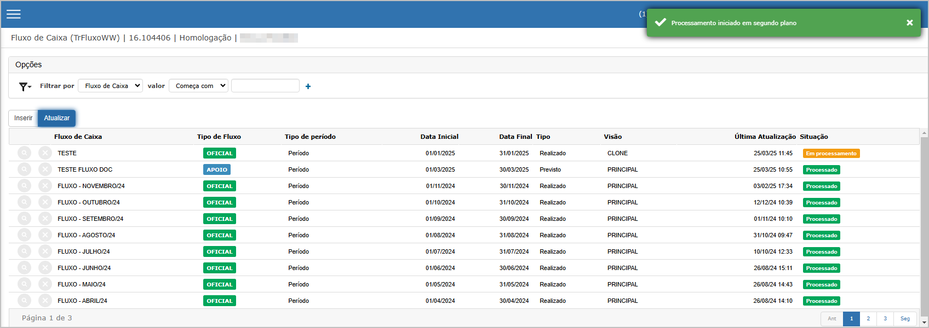Click the 'Situação' column header
Image resolution: width=929 pixels, height=328 pixels.
tap(814, 137)
